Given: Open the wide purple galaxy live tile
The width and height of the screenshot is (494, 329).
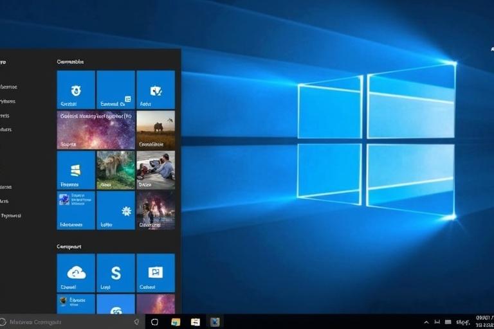Looking at the screenshot, I should point(96,130).
